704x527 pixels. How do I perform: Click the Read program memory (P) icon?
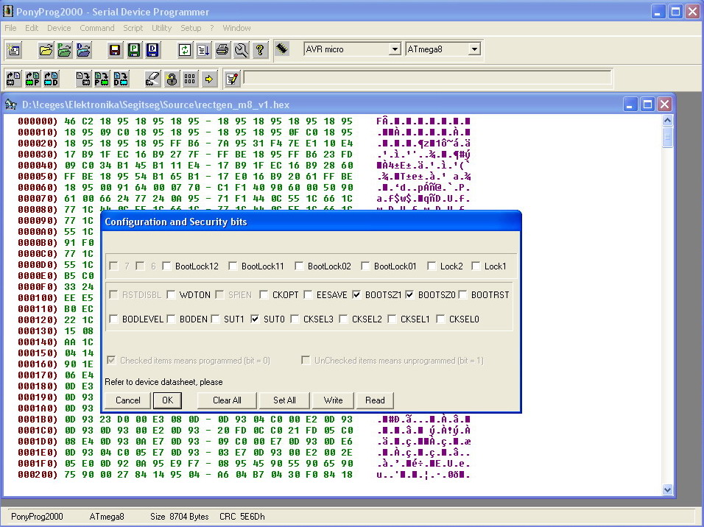click(32, 79)
